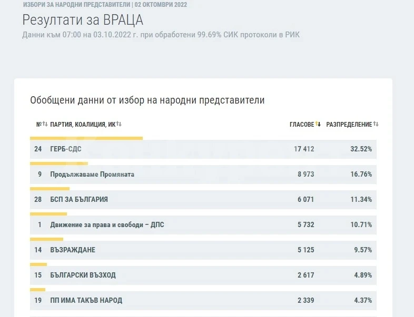The height and width of the screenshot is (317, 414).
Task: Click the РАЗПРЕДЕЛЕНИЕ column header
Action: 349,125
